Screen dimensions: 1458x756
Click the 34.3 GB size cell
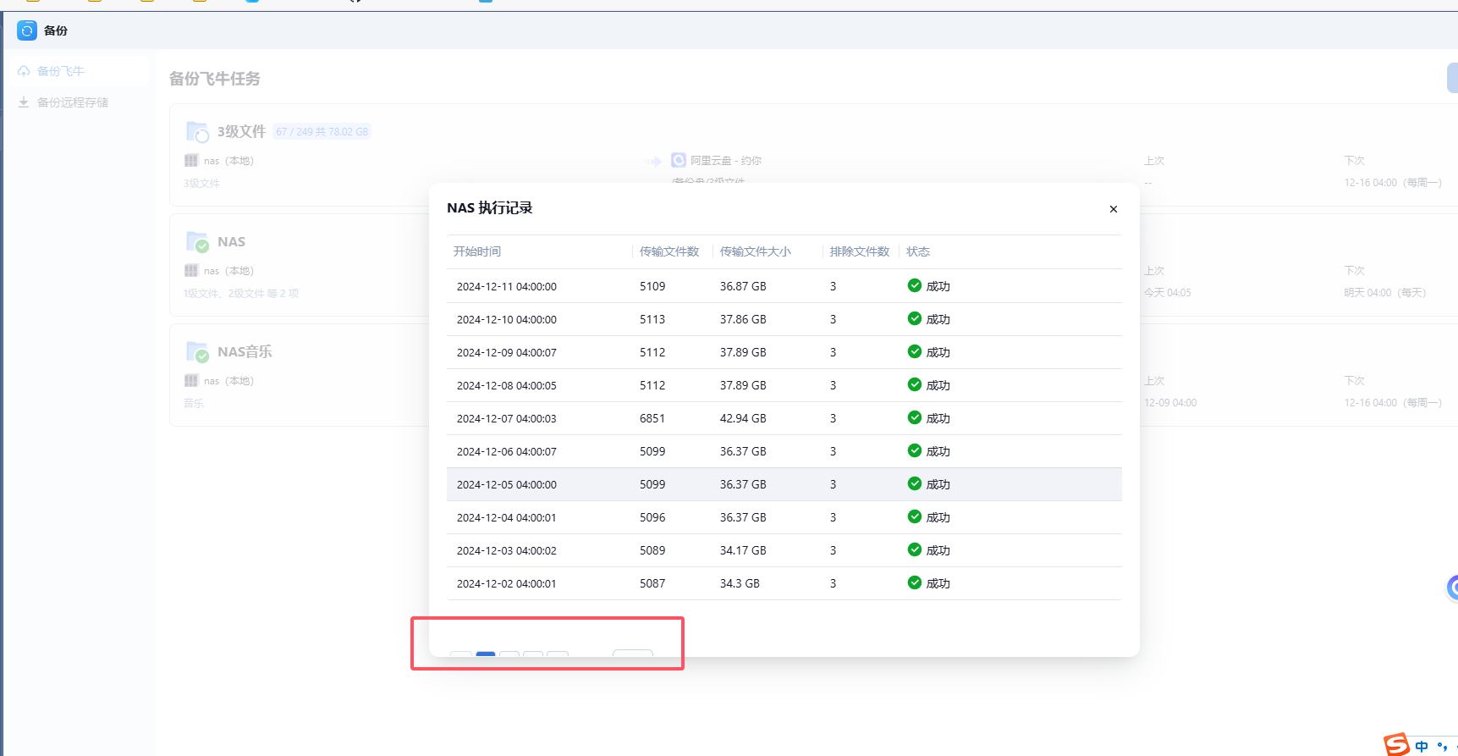(x=740, y=584)
